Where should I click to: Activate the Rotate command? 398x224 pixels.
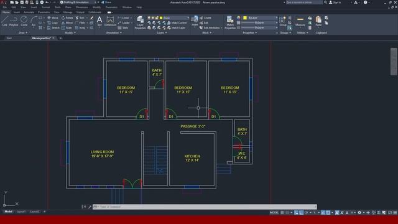click(67, 18)
